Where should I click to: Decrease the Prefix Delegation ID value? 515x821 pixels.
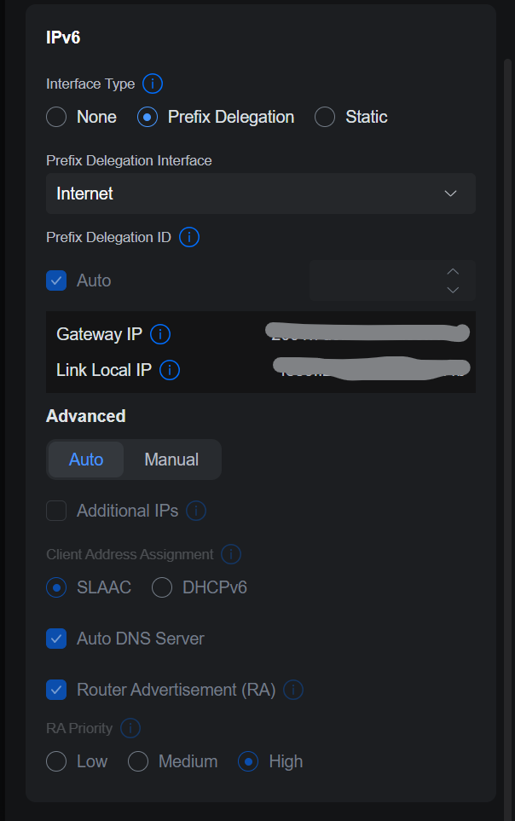(454, 290)
